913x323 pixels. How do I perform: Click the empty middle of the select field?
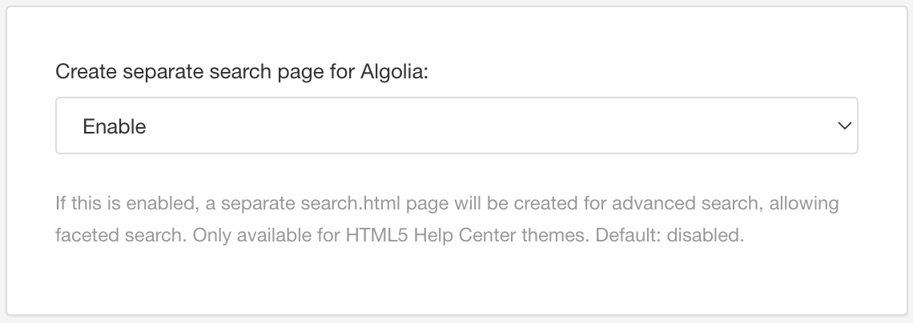(481, 126)
